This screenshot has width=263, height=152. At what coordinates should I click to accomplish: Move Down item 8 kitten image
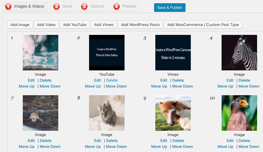pos(116,146)
